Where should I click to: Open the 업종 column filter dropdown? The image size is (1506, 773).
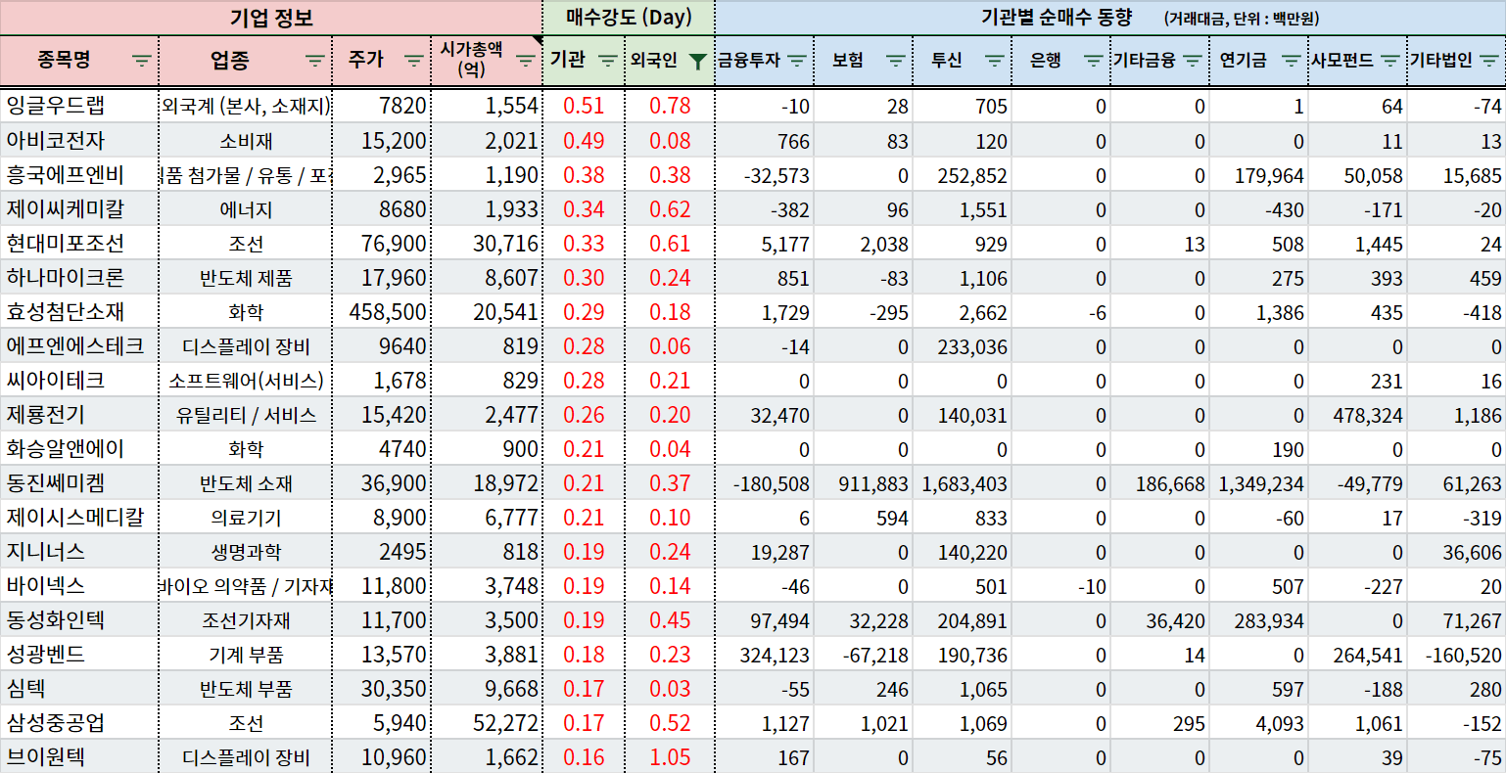(315, 61)
